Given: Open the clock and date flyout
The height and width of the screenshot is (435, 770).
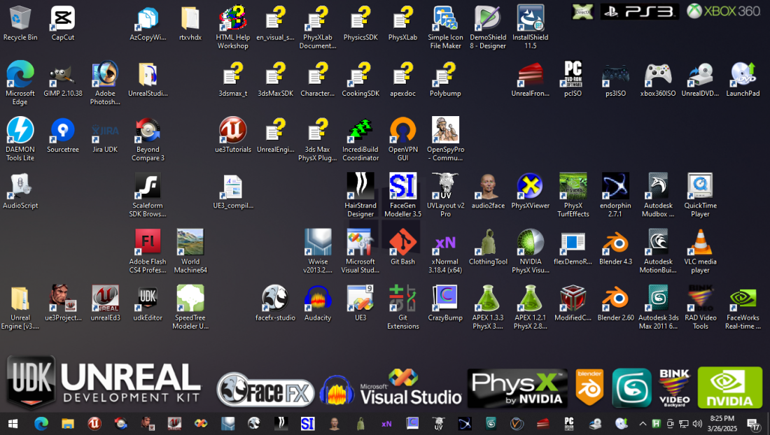Looking at the screenshot, I should click(722, 423).
